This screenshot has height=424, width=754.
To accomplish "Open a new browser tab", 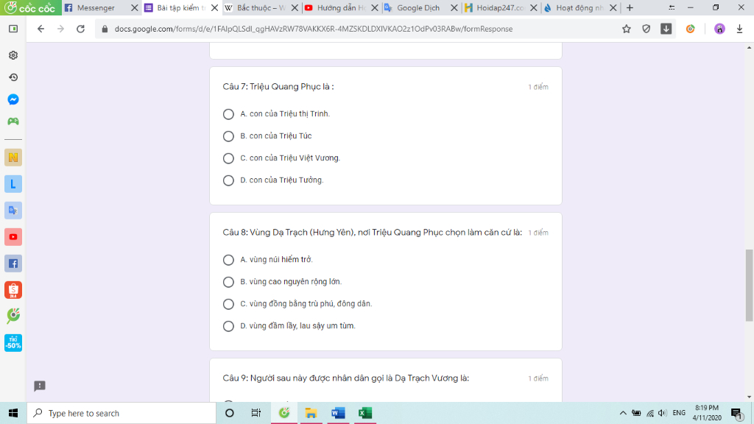I will (x=630, y=7).
